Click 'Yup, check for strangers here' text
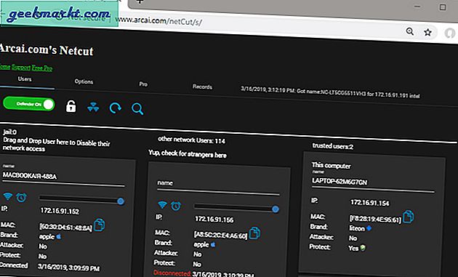Viewport: 458px width, 277px height. click(x=188, y=153)
